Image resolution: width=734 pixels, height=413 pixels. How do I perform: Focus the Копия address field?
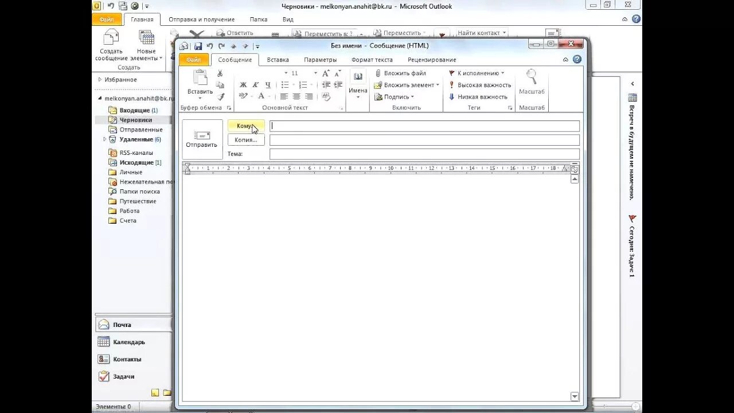tap(424, 140)
